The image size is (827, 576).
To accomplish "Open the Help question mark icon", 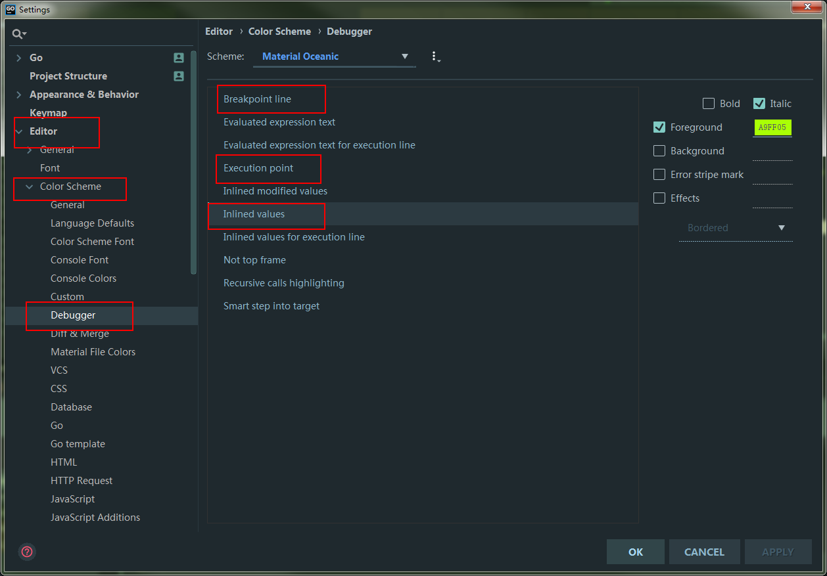I will point(27,552).
